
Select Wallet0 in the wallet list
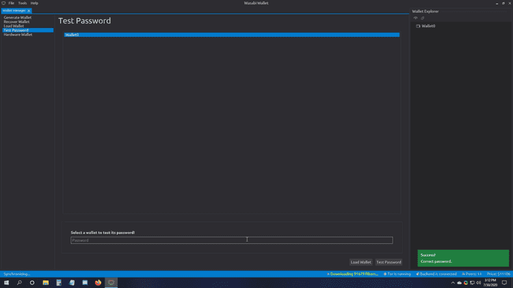tap(232, 35)
